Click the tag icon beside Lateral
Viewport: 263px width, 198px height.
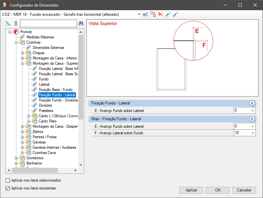[34, 84]
